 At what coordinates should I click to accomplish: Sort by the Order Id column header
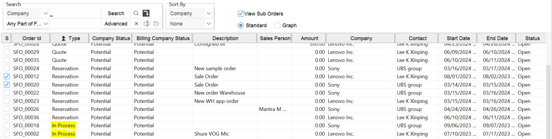[x=32, y=38]
